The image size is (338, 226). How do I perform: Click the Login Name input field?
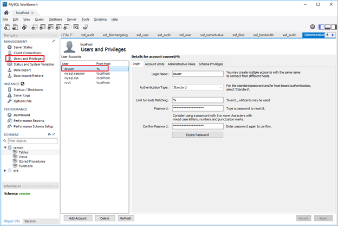198,74
